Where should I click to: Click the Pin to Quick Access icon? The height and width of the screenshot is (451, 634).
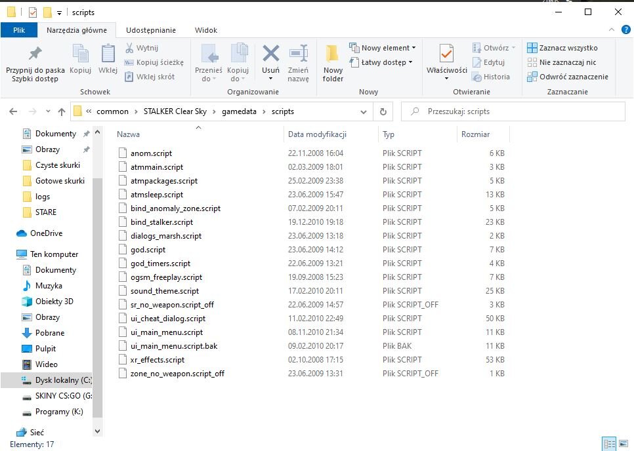tap(35, 55)
